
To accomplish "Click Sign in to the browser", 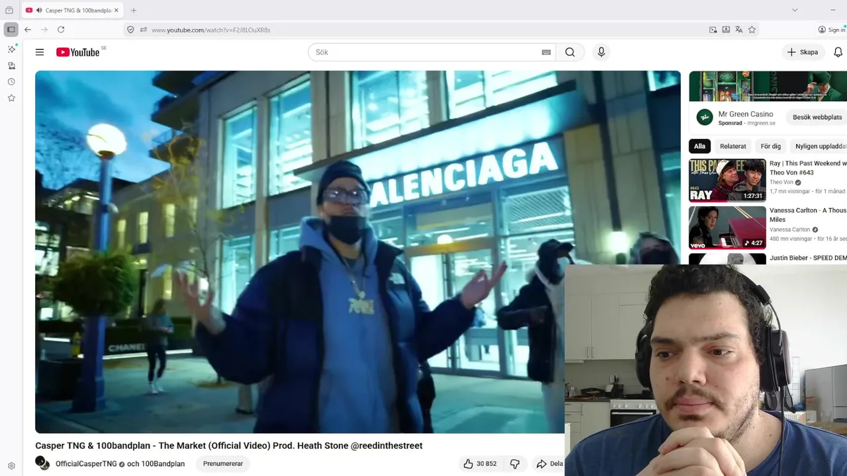I will click(x=832, y=30).
